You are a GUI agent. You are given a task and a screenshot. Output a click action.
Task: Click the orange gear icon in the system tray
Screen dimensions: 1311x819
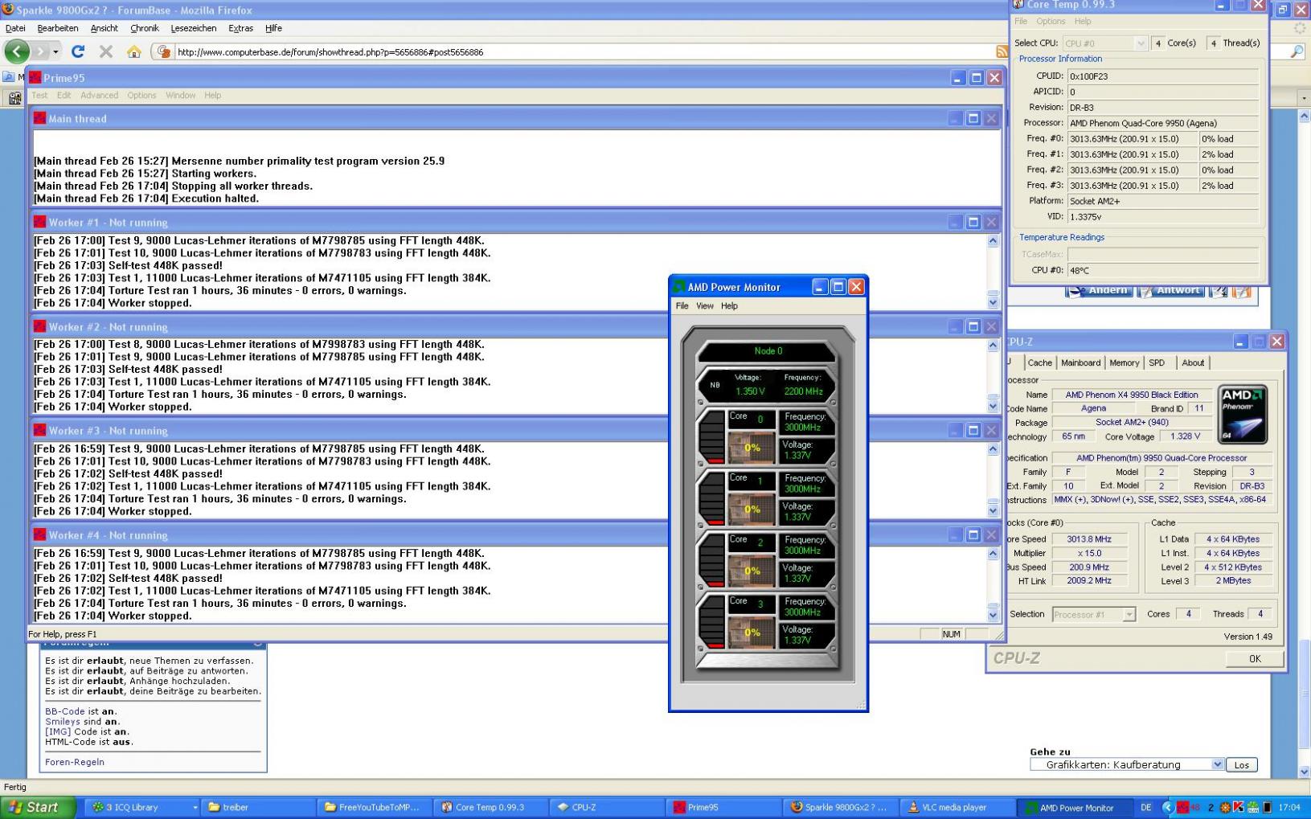point(1225,807)
